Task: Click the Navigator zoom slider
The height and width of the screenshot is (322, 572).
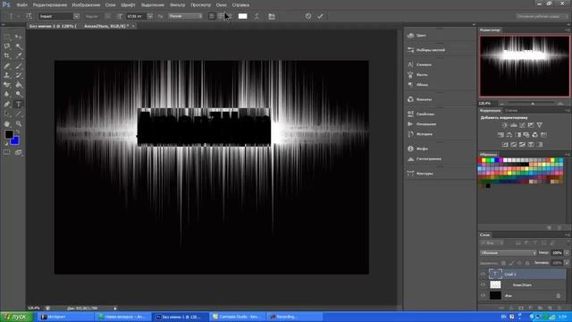Action: pos(533,104)
